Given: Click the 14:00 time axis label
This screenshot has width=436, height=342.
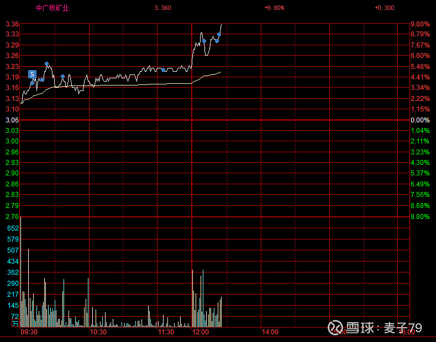Looking at the screenshot, I should [270, 332].
